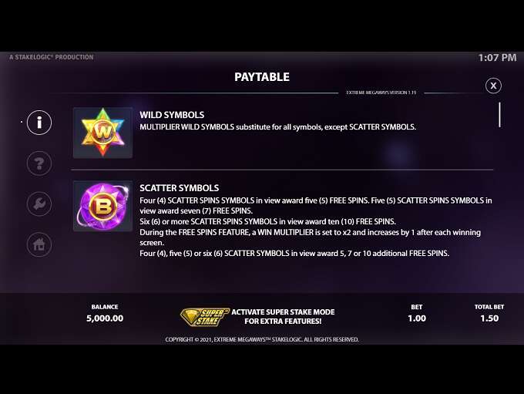Screen dimensions: 524x394
Task: Activate Super Stake mode logo
Action: [205, 317]
